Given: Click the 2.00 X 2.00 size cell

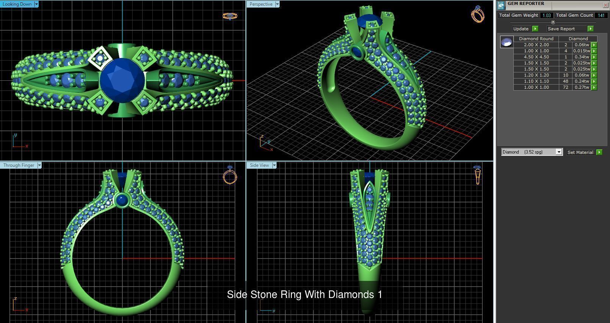Looking at the screenshot, I should click(x=536, y=45).
